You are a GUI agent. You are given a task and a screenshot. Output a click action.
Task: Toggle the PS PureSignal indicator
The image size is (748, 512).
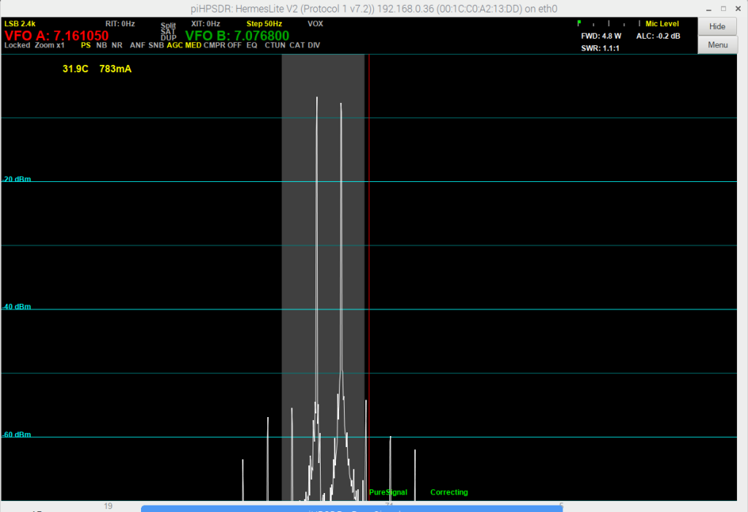(x=85, y=45)
